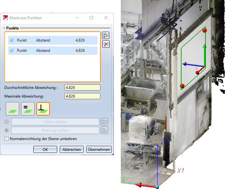225x189 pixels.
Task: Enable Normalenrichtung der Ebene umkehren checkbox
Action: click(7, 139)
